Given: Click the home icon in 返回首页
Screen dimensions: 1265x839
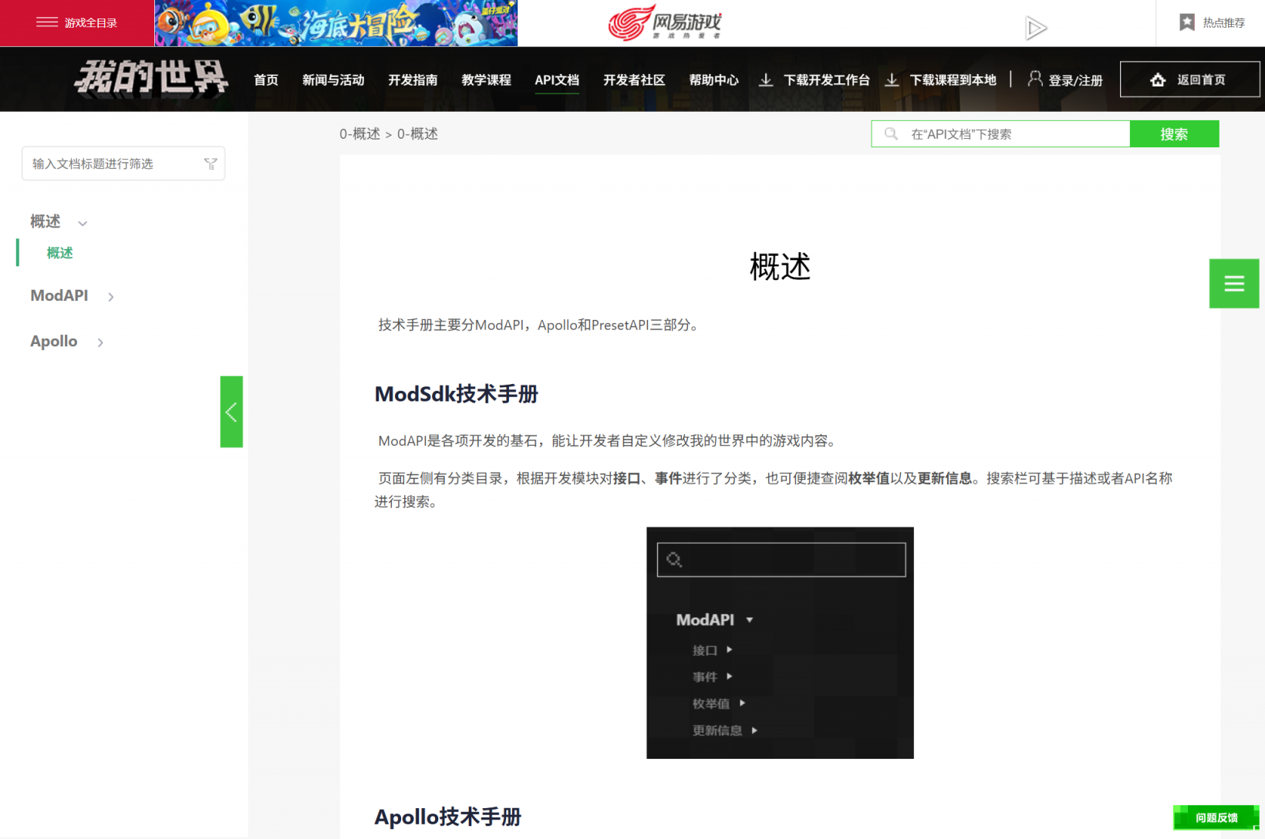Looking at the screenshot, I should (1158, 79).
